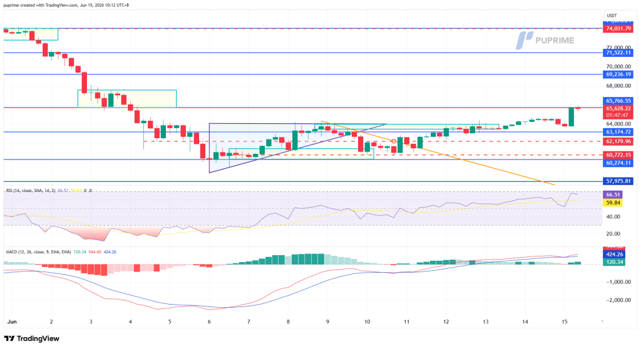Click date 10 on the time axis
The width and height of the screenshot is (641, 349).
[367, 321]
